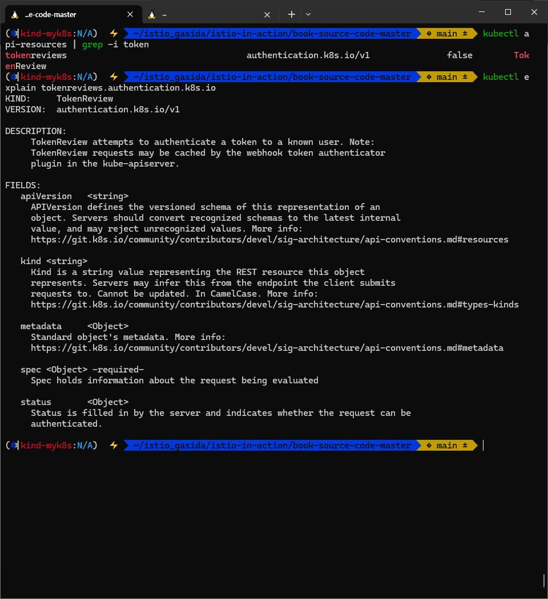Click the bottom prompt's blue path segment
548x599 pixels.
coord(272,446)
